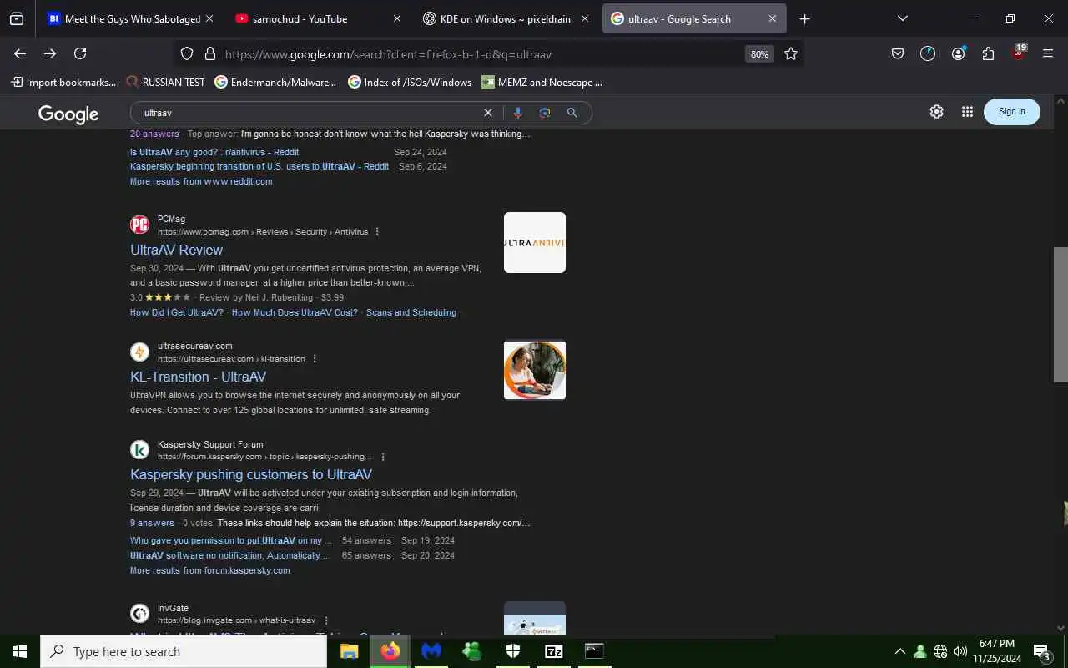Reload the current page
Screen dimensions: 1068x668
[x=80, y=53]
